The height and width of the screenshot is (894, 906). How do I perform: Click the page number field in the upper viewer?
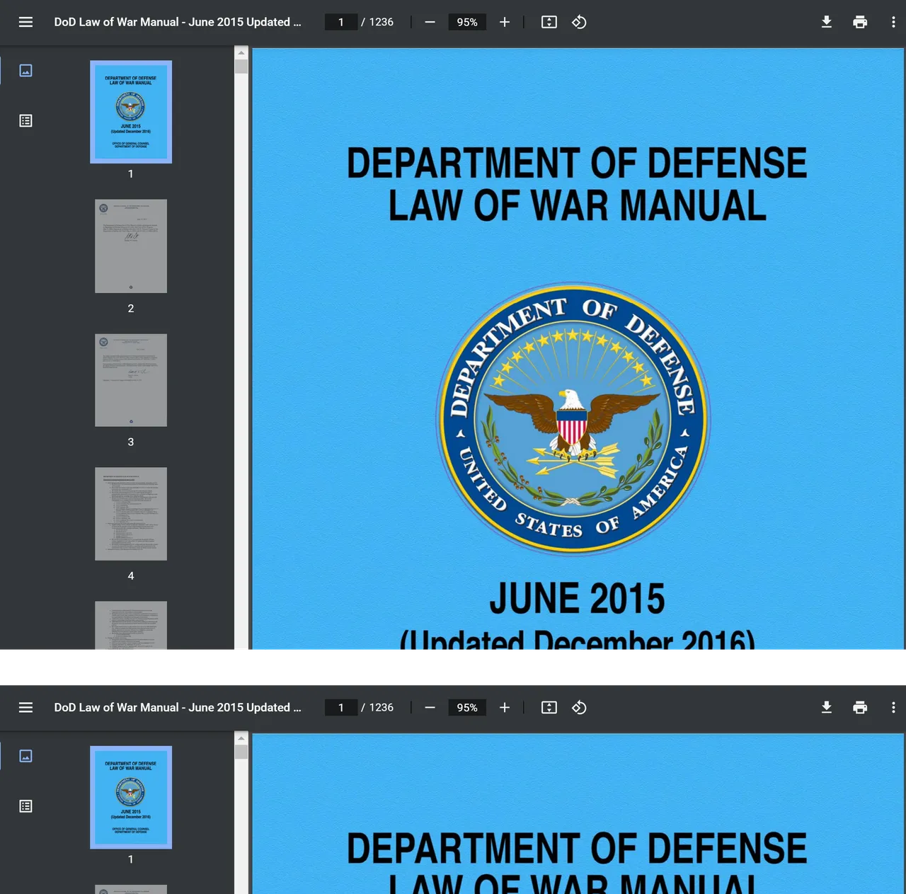(x=341, y=22)
